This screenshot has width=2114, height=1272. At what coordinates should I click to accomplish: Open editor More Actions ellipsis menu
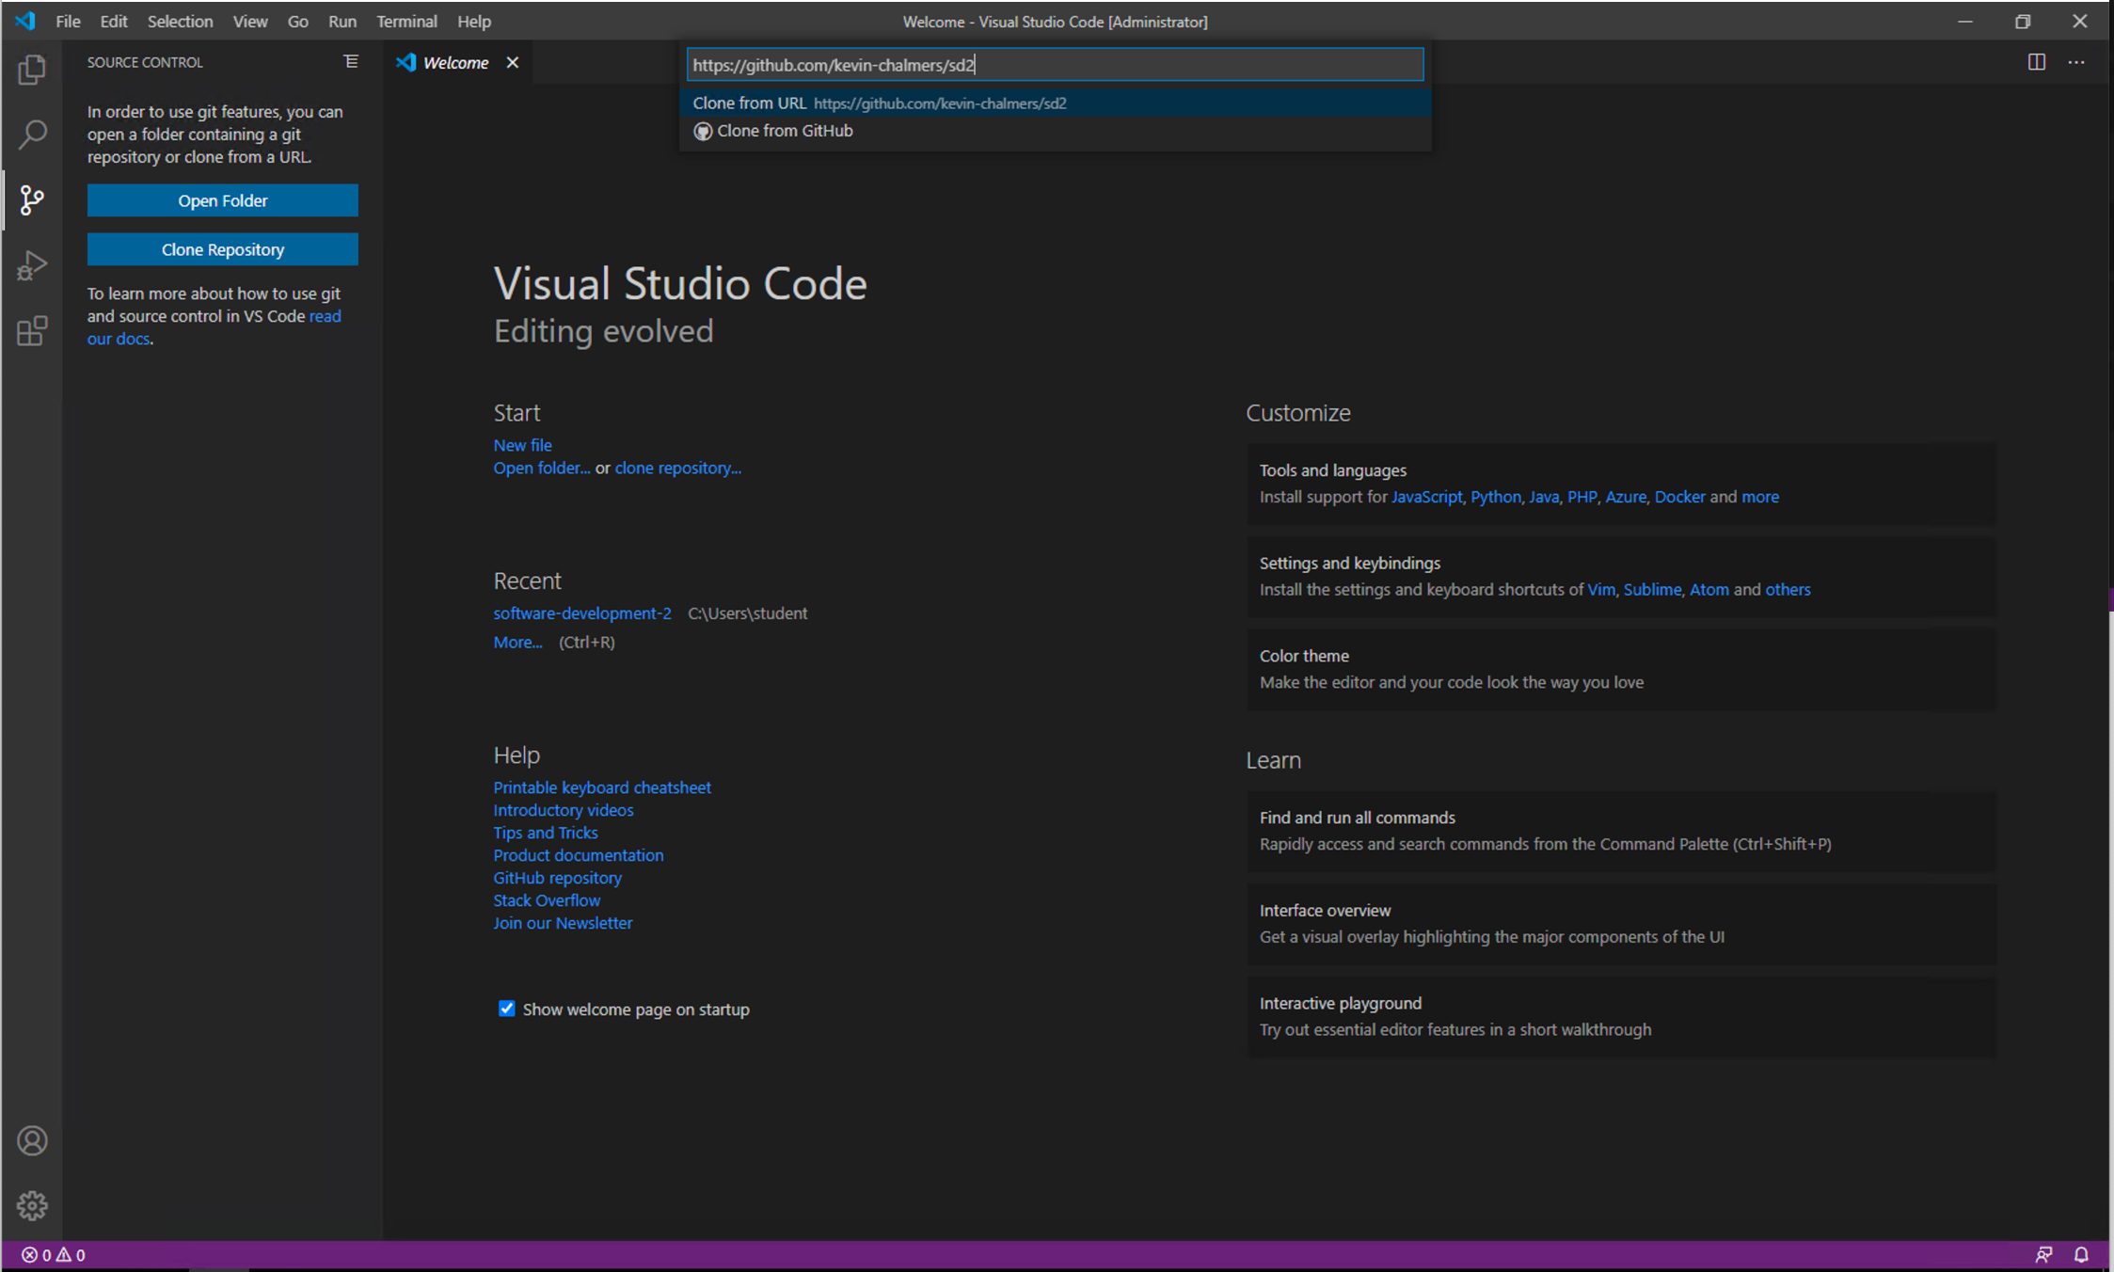click(2076, 62)
